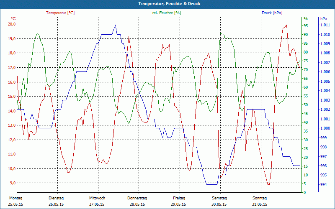
Task: Click the chart title 'Temperatur, Feuchte & Druck'
Action: click(x=169, y=4)
